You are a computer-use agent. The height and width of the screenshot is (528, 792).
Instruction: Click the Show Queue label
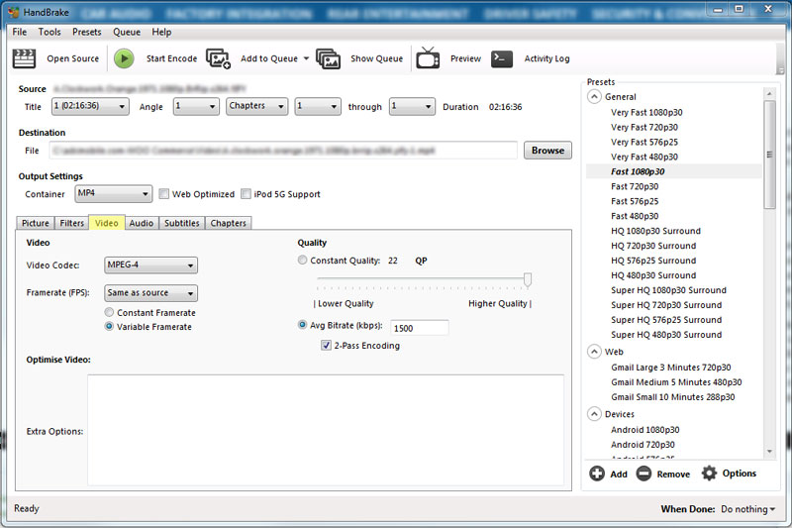pyautogui.click(x=377, y=58)
